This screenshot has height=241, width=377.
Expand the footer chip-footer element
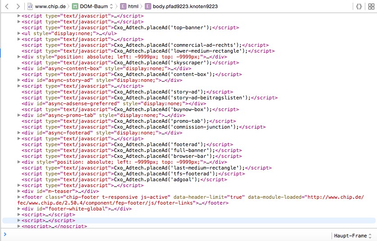pos(19,197)
